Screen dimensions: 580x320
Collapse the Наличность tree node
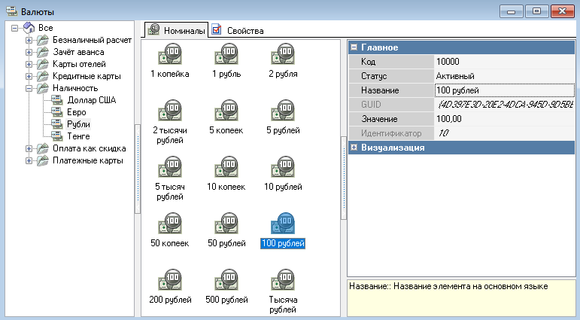29,88
